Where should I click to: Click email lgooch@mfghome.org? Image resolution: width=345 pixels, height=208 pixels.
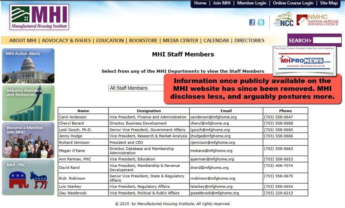(x=210, y=130)
